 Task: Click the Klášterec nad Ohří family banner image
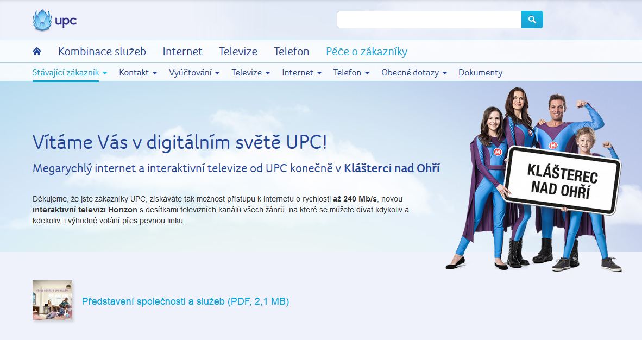point(534,179)
